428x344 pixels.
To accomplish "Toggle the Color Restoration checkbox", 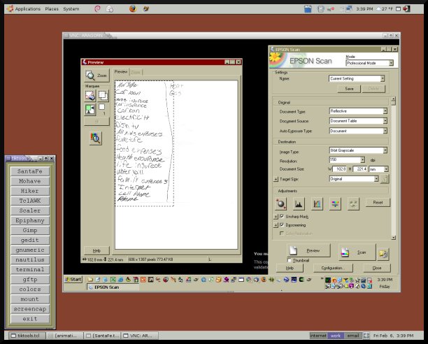I will coord(282,234).
